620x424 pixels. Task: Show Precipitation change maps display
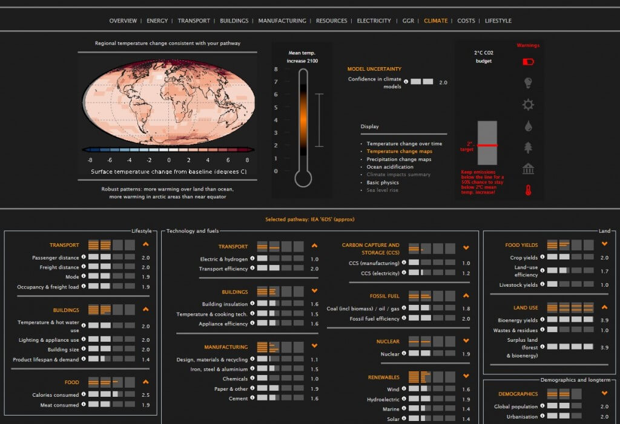[x=398, y=159]
